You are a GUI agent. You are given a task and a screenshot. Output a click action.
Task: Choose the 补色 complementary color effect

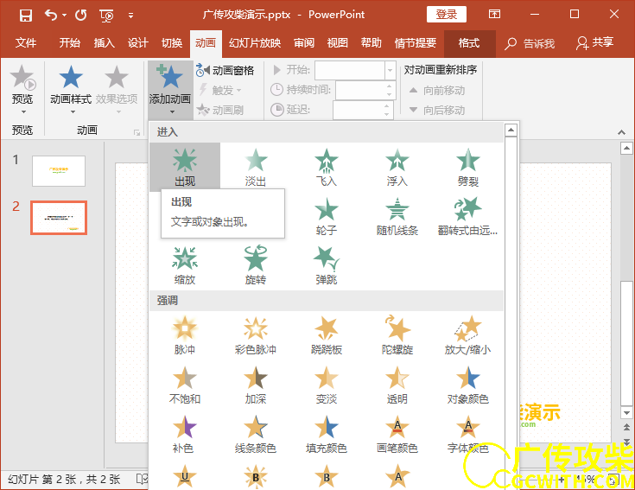tap(185, 434)
